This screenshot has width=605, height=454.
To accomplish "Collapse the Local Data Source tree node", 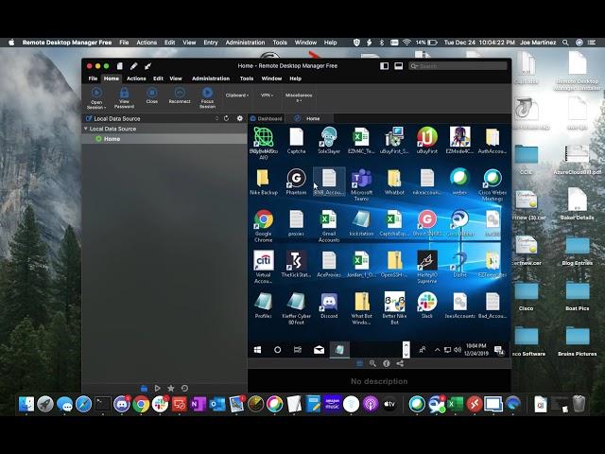I will (x=86, y=129).
